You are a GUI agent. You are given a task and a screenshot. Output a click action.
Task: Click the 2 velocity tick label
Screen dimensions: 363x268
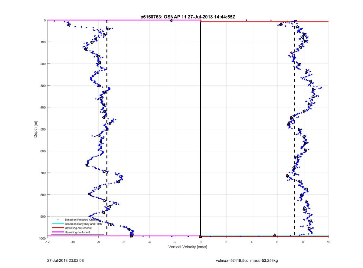click(x=226, y=242)
